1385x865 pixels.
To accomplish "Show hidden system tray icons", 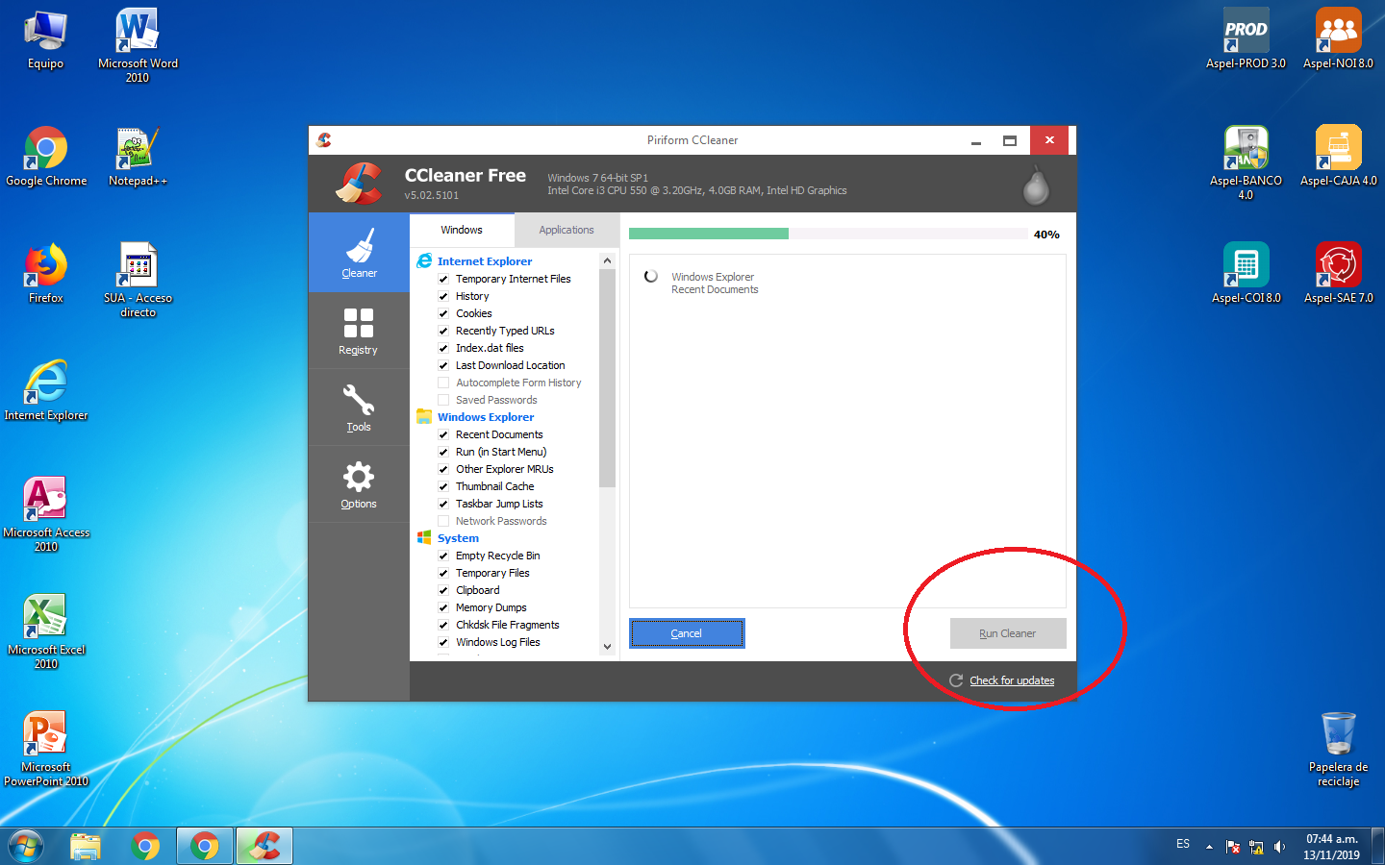I will (x=1209, y=847).
